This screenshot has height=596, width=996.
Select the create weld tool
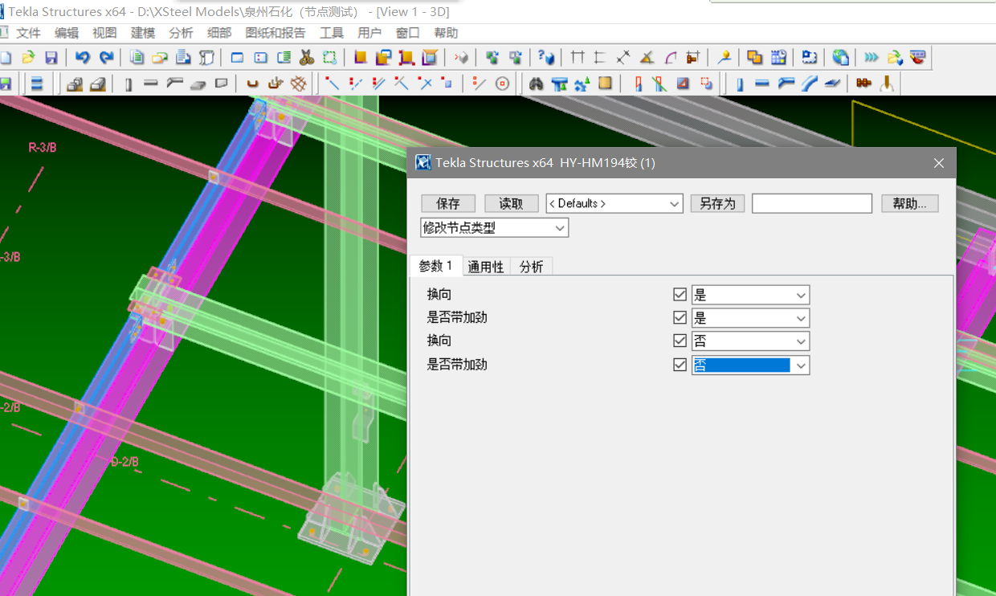(887, 84)
